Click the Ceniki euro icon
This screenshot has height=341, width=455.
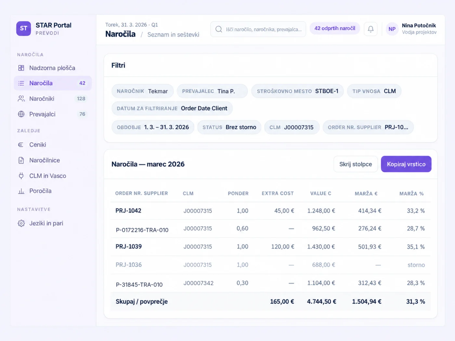coord(21,145)
